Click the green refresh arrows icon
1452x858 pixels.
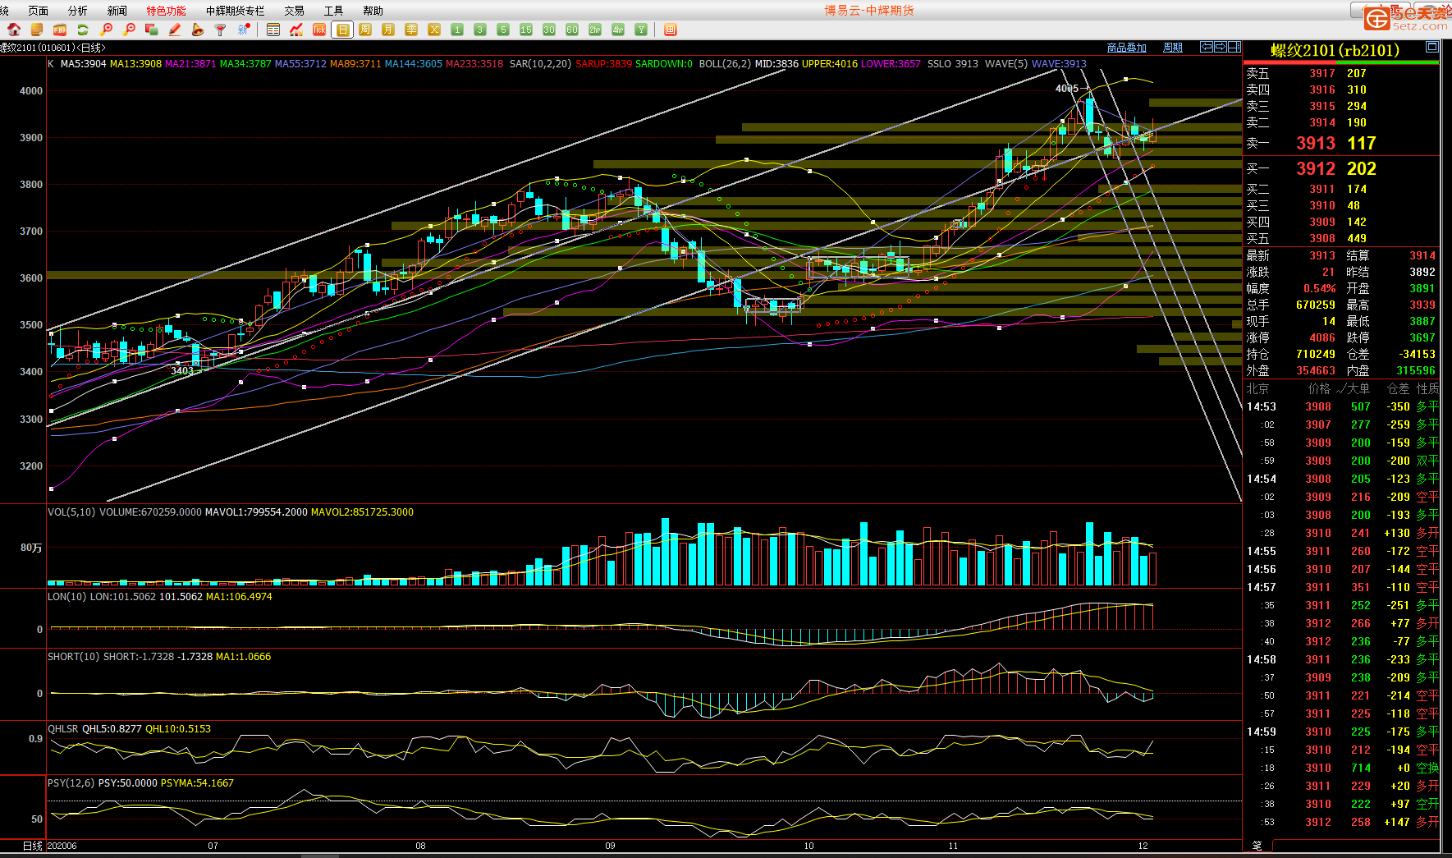pos(83,30)
